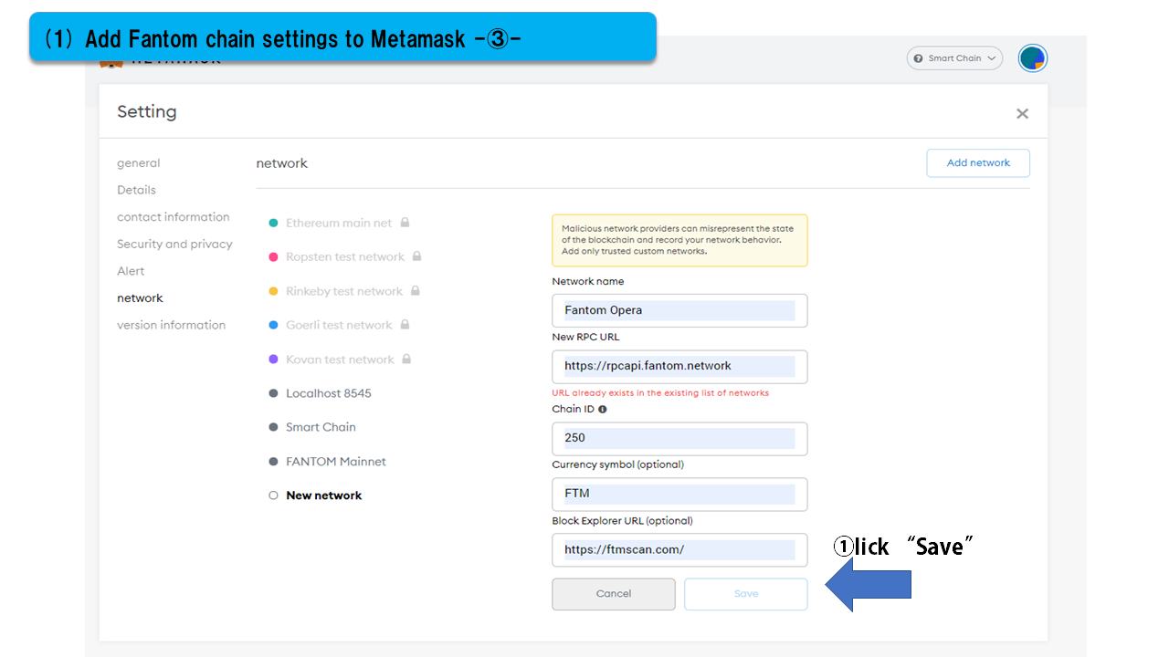Click the 'Setting' heading text
1169x657 pixels.
(147, 112)
